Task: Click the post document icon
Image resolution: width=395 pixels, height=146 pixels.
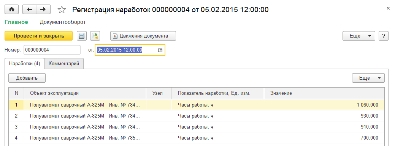Action: coord(95,36)
